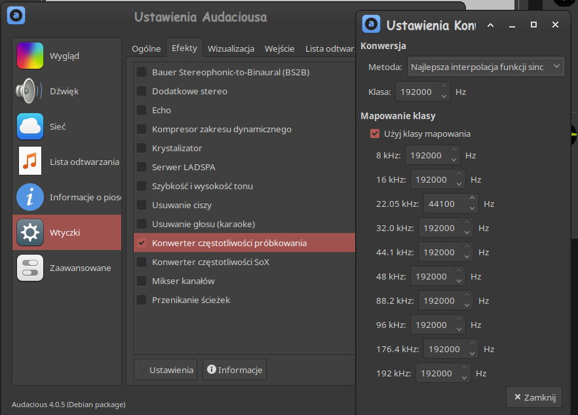
Task: Select the Dźwięk speaker icon
Action: [29, 91]
